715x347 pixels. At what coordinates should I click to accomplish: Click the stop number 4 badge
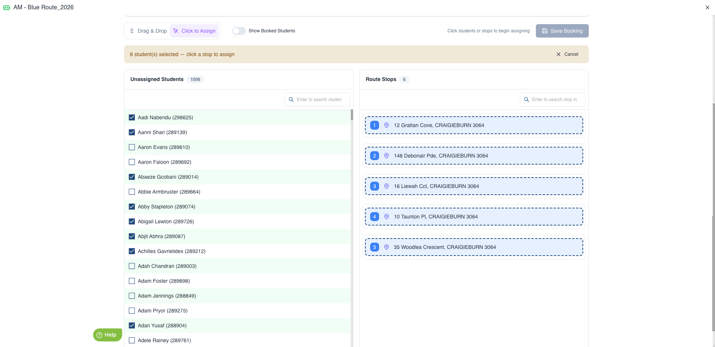click(x=375, y=217)
